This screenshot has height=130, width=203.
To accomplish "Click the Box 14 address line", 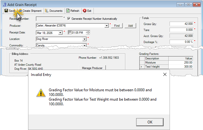I will (x=18, y=61).
